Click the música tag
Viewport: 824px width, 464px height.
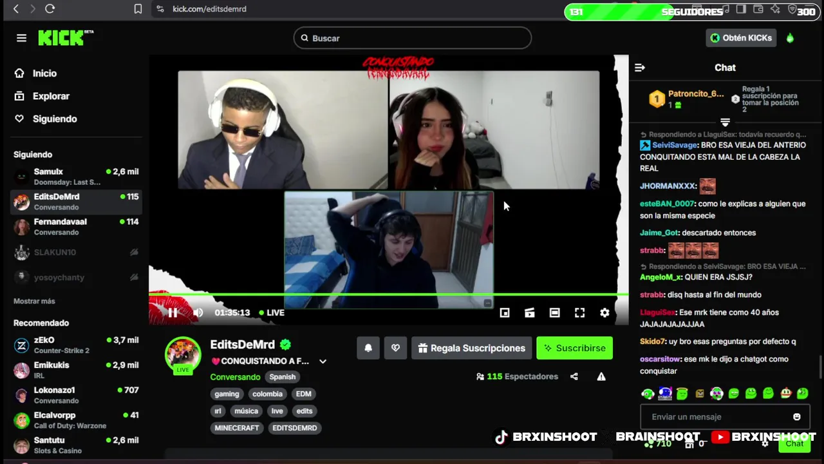pos(246,411)
